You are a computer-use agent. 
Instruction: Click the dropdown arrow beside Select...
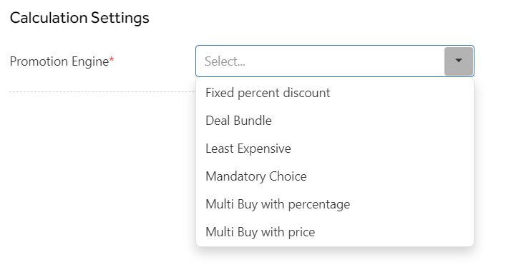[459, 61]
